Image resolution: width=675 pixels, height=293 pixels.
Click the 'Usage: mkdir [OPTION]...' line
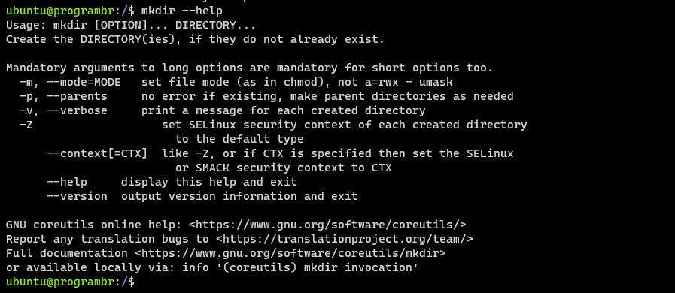131,25
